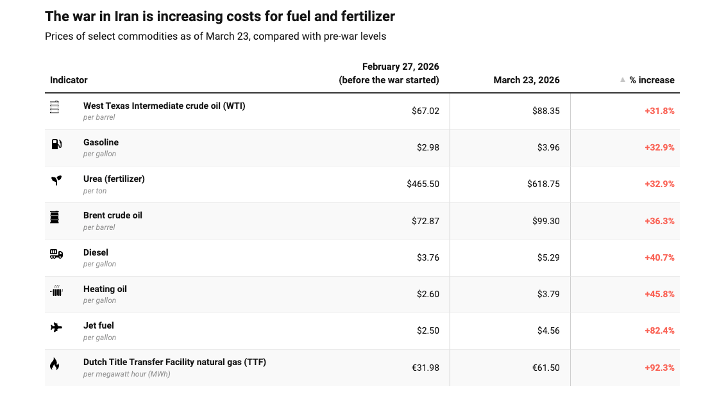Click the Indicator column header

pos(69,80)
